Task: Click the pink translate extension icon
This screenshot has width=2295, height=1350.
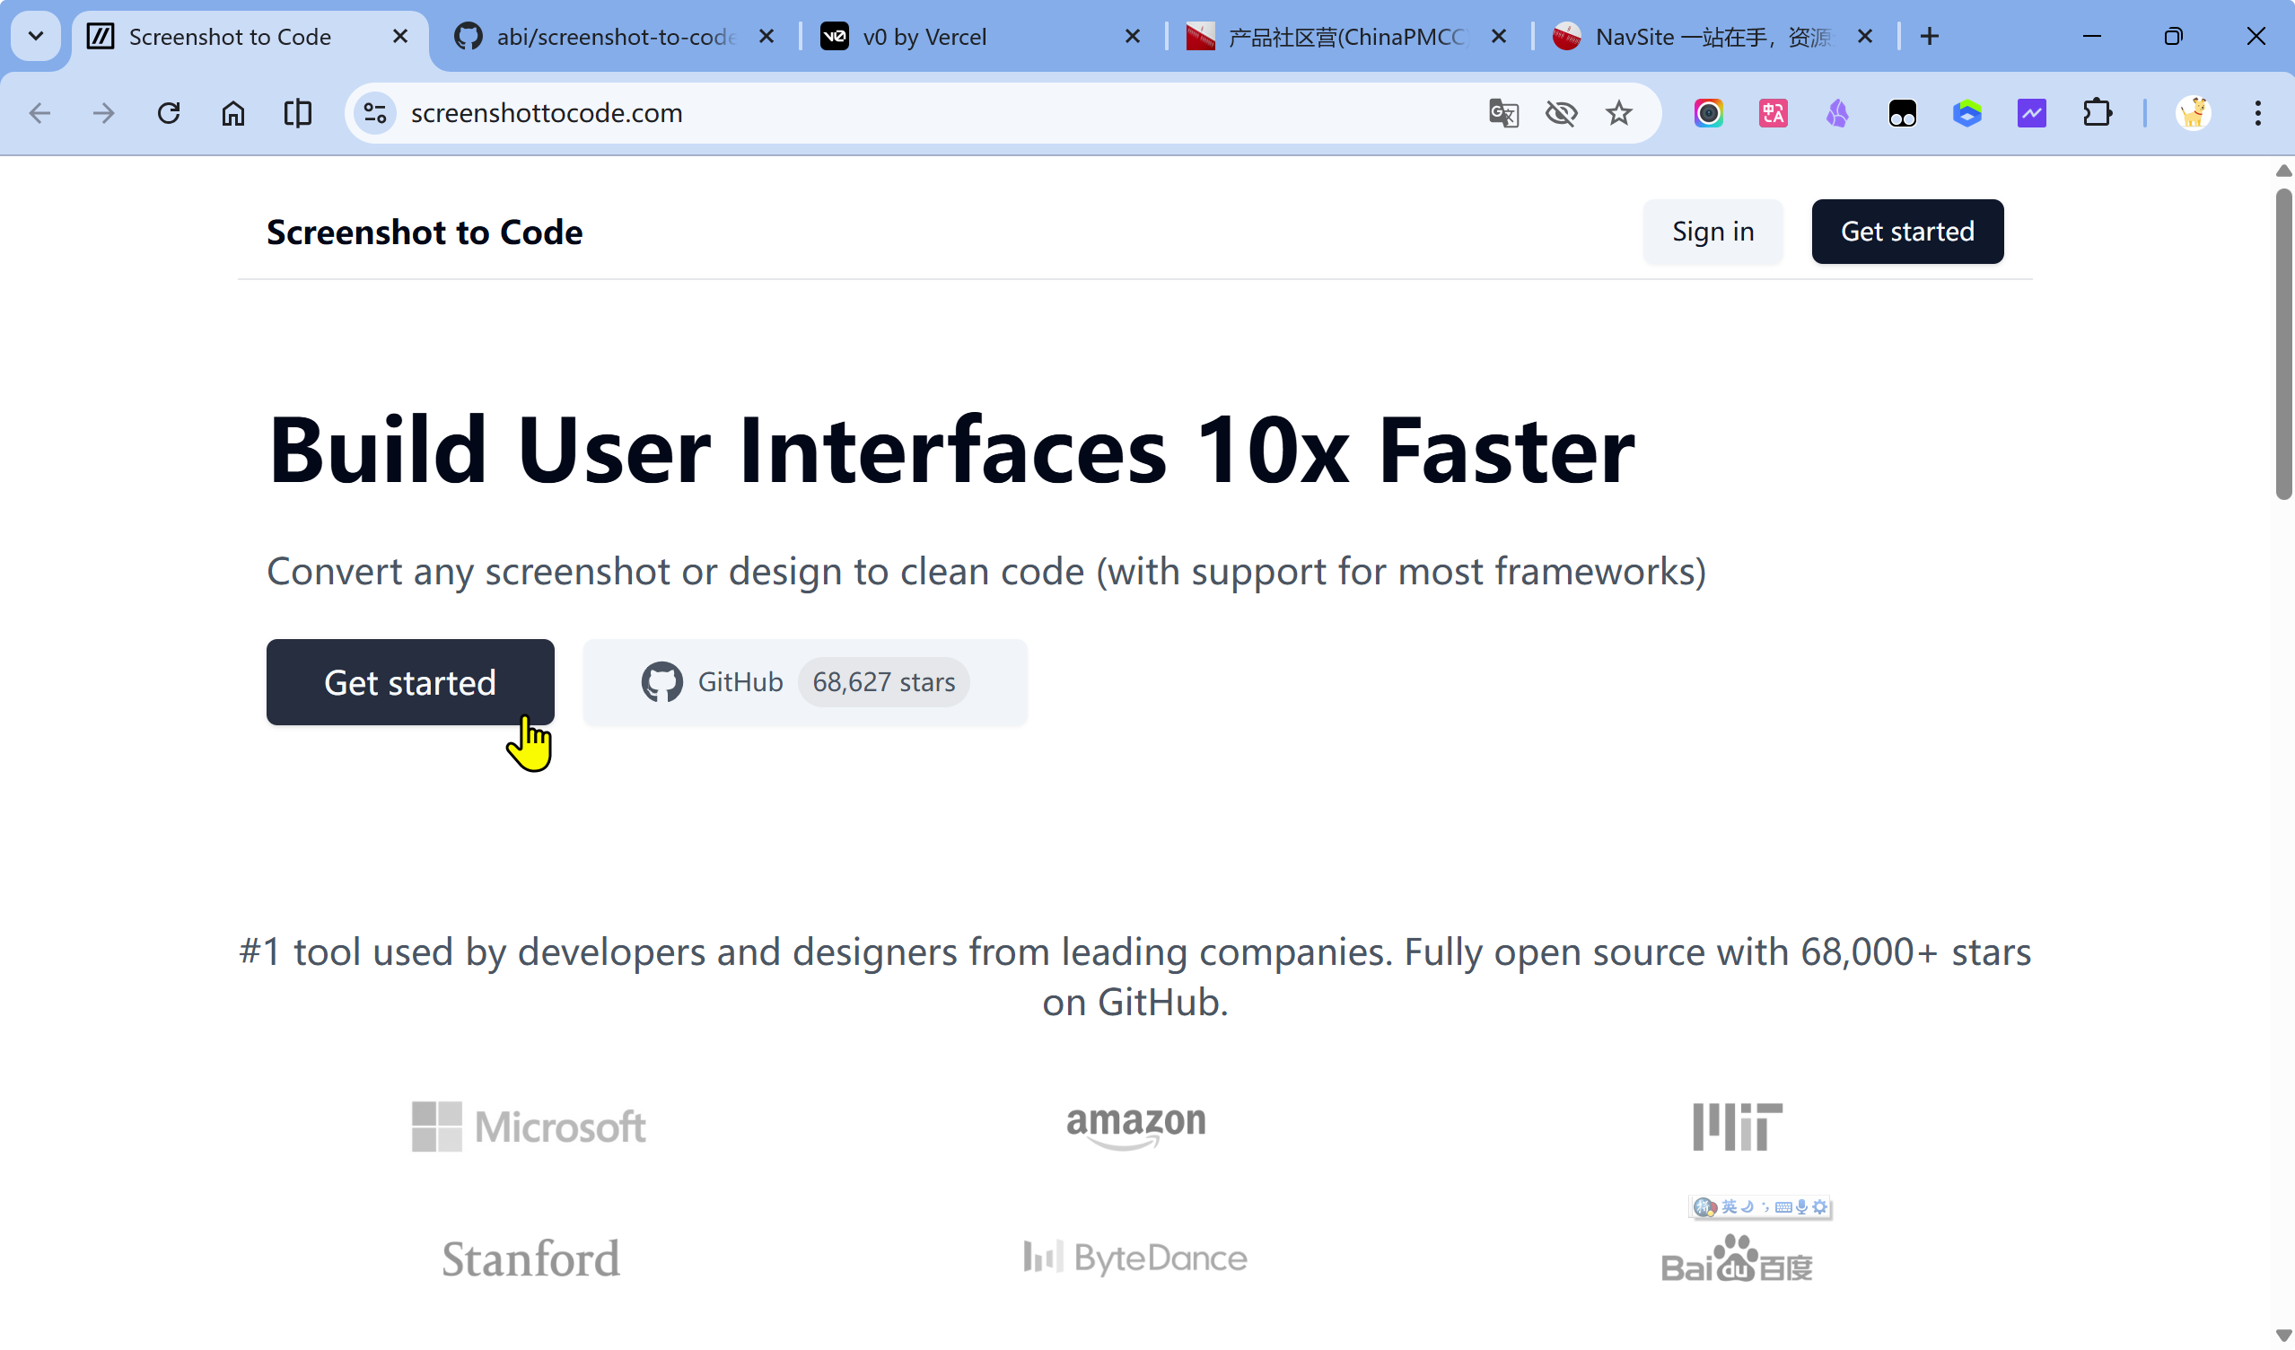Action: click(1773, 113)
